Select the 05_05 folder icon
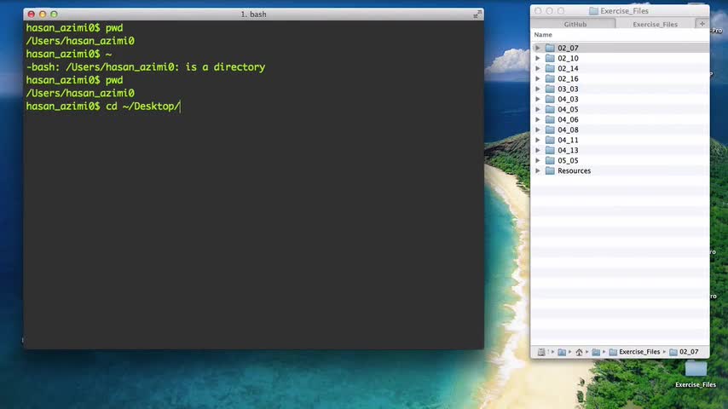 [550, 160]
